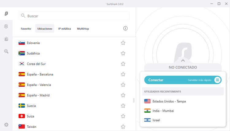Image resolution: width=230 pixels, height=131 pixels.
Task: Select Taiwán location text
Action: click(x=32, y=127)
